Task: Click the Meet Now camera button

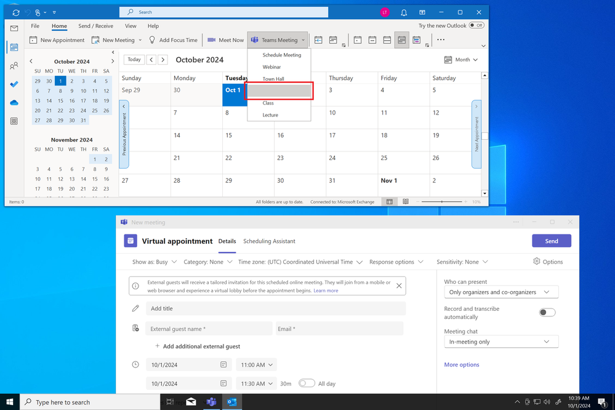Action: (225, 40)
